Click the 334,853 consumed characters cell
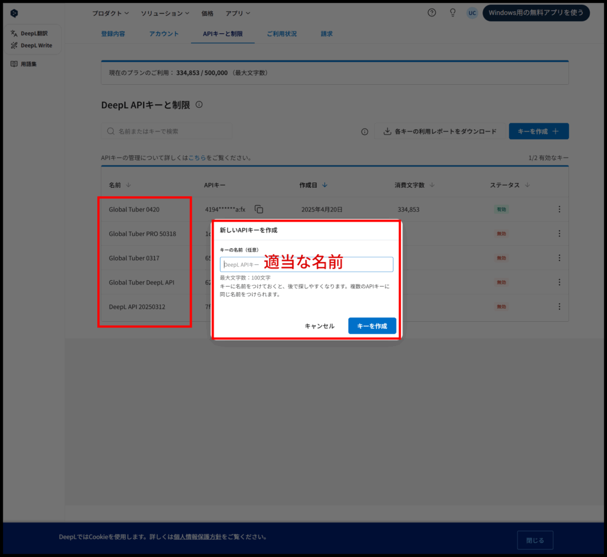This screenshot has width=607, height=557. [408, 209]
